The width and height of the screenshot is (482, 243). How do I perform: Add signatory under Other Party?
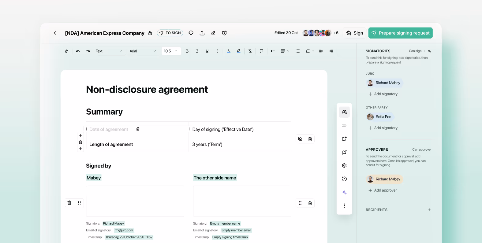tap(383, 128)
